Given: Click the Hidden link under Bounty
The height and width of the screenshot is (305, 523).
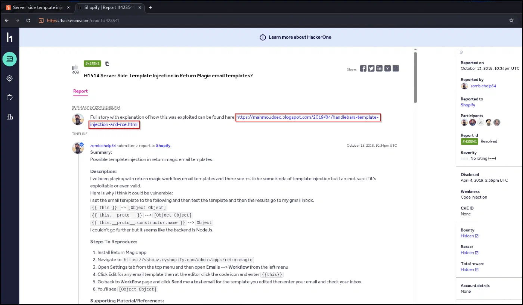Looking at the screenshot, I should coord(470,236).
